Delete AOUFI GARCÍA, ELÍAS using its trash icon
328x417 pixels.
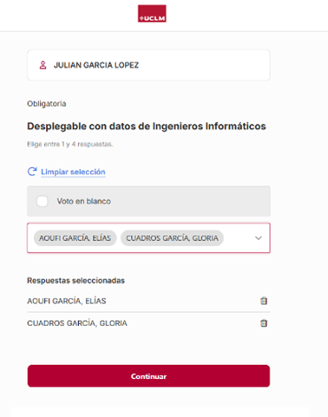(264, 301)
